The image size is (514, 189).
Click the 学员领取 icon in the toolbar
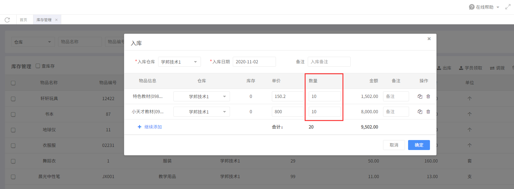[461, 68]
